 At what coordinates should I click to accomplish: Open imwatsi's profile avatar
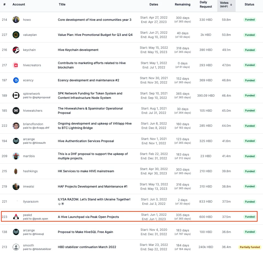[16, 186]
